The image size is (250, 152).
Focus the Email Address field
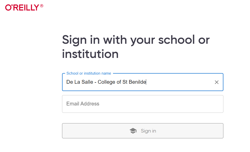click(143, 104)
